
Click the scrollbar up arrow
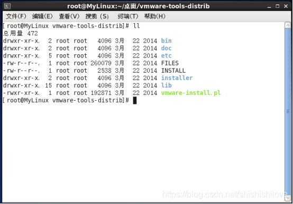[x=288, y=25]
